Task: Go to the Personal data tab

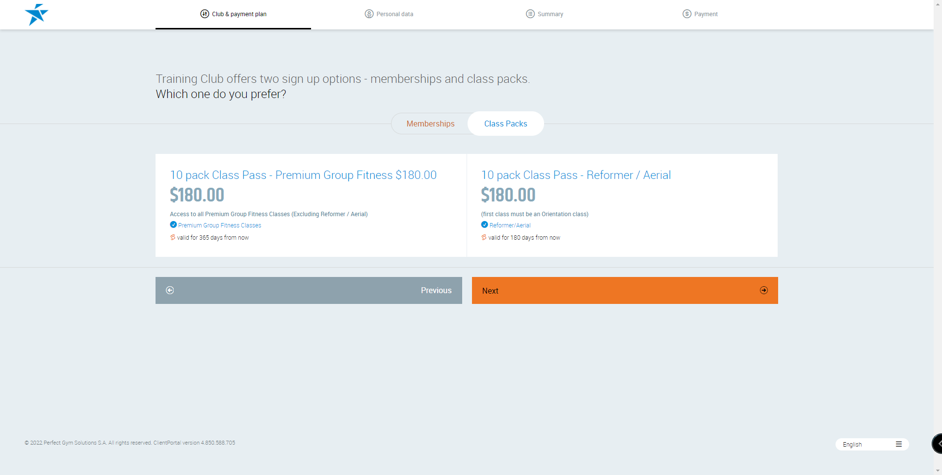Action: (x=394, y=14)
